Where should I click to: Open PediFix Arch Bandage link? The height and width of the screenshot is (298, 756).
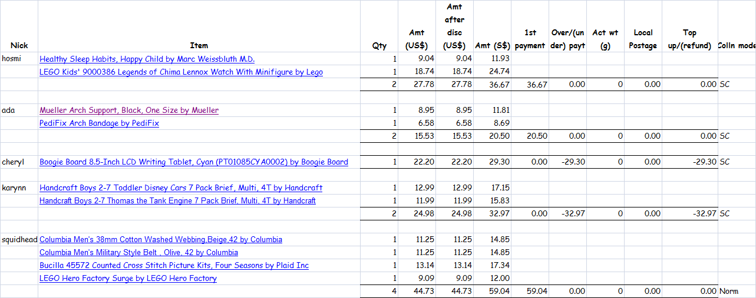(x=99, y=123)
